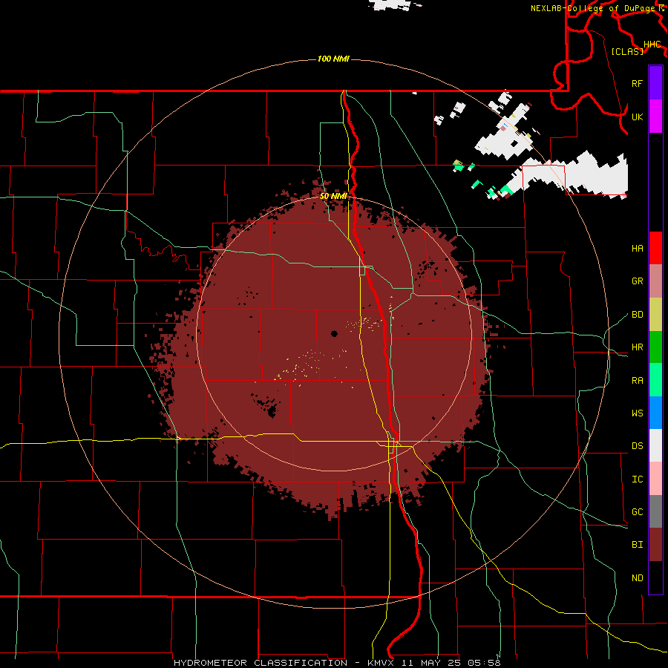
Task: Click the 11 MAY 25 date text
Action: [x=430, y=663]
